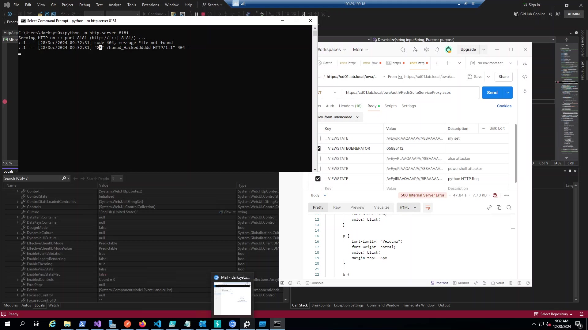The height and width of the screenshot is (330, 588).
Task: Open Postman notifications bell
Action: [437, 50]
